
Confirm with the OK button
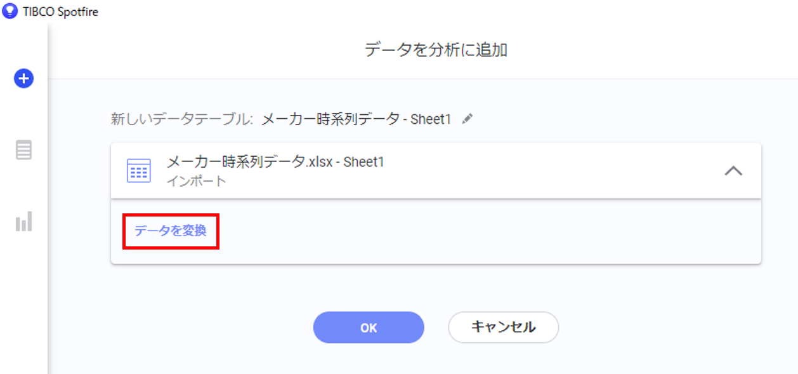(x=369, y=328)
